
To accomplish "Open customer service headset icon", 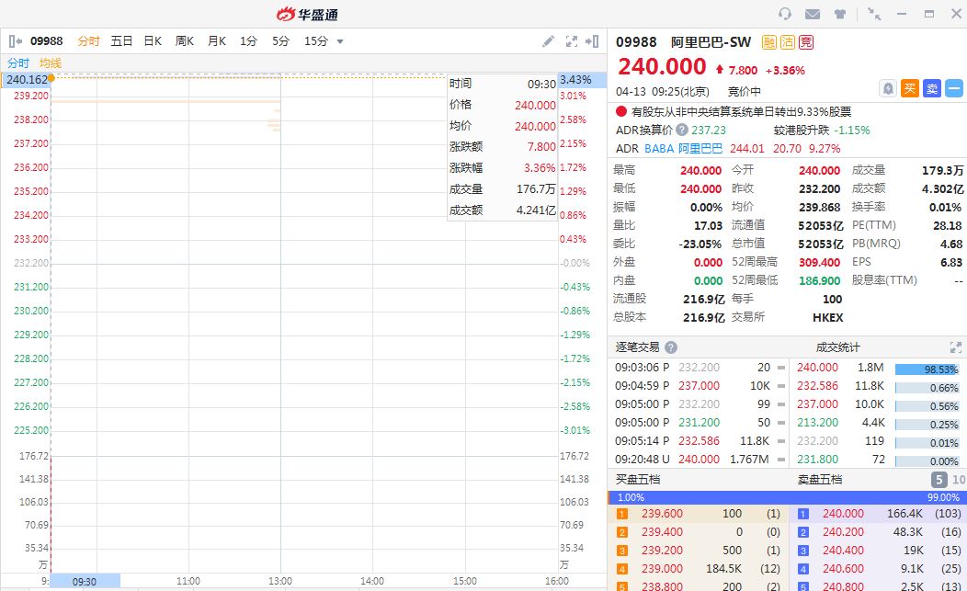I will click(784, 14).
